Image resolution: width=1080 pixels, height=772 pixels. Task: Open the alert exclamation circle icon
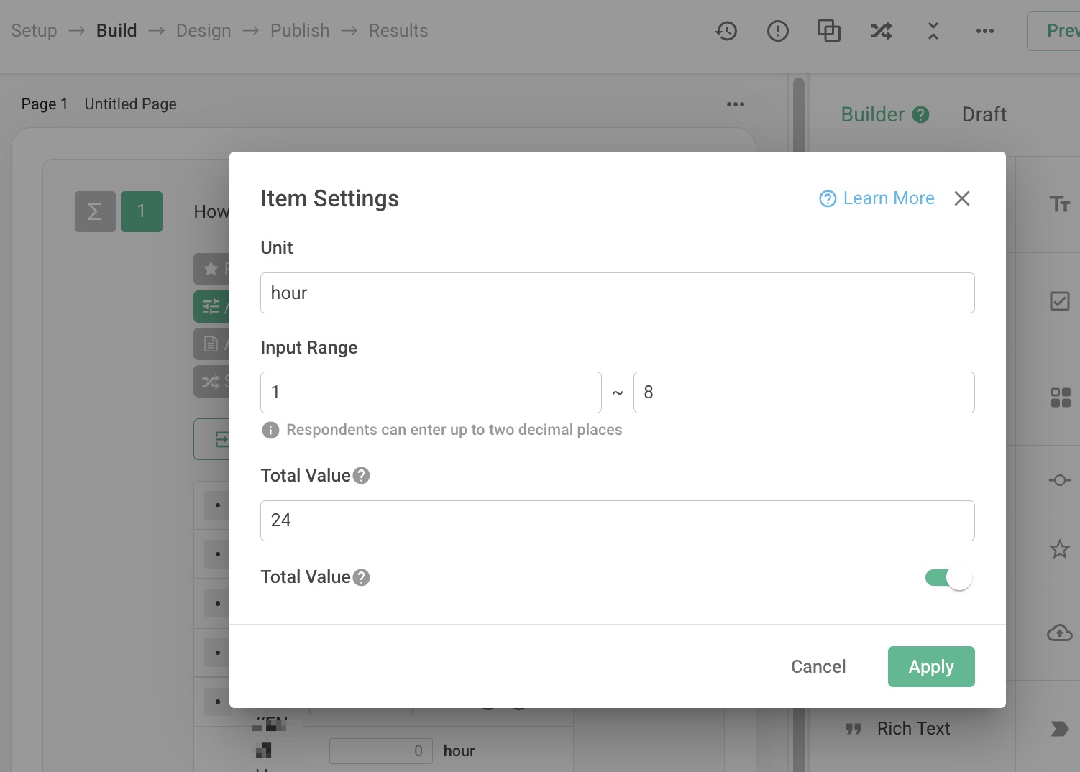click(777, 31)
